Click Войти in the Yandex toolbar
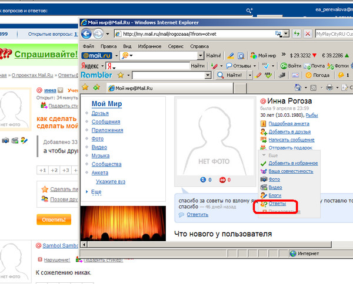 coord(291,66)
